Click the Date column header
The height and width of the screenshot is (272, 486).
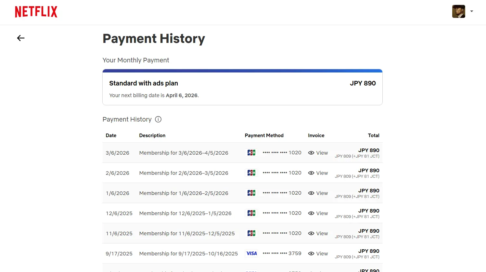point(111,136)
